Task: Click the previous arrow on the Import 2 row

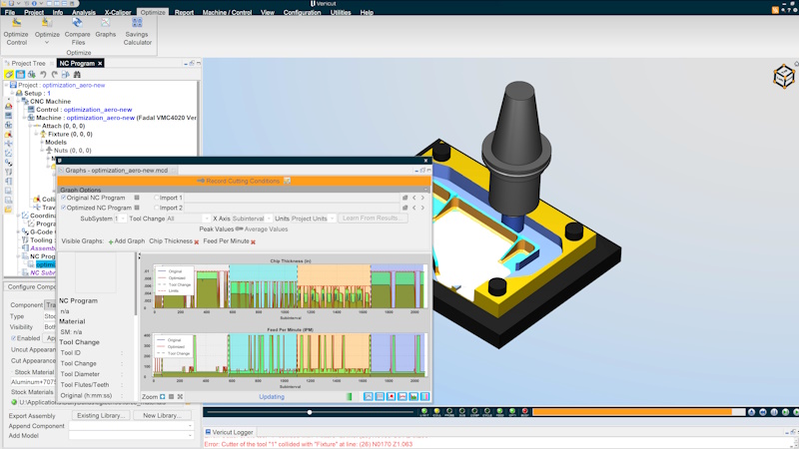Action: point(414,208)
